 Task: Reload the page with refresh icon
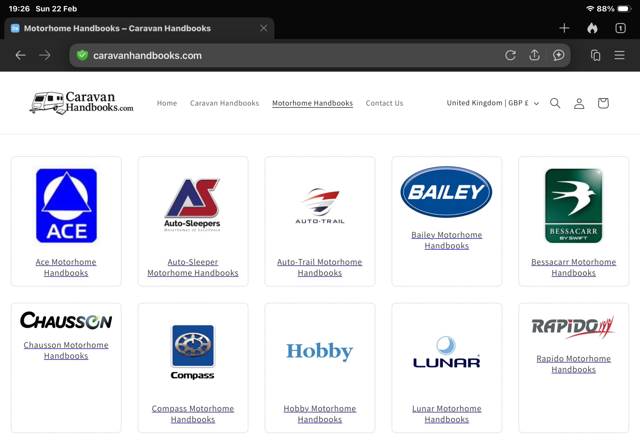510,55
